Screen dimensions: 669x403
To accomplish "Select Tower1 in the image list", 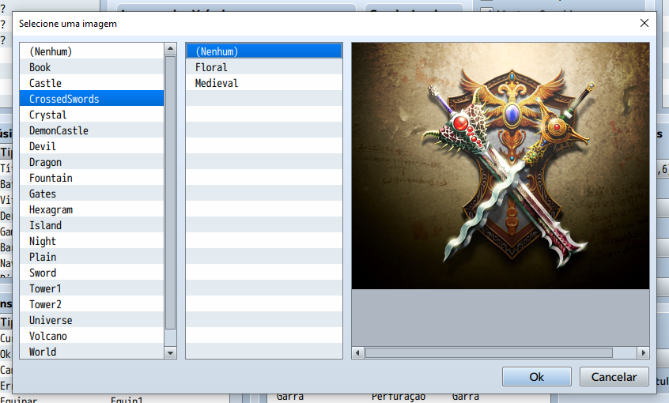I will (x=92, y=288).
